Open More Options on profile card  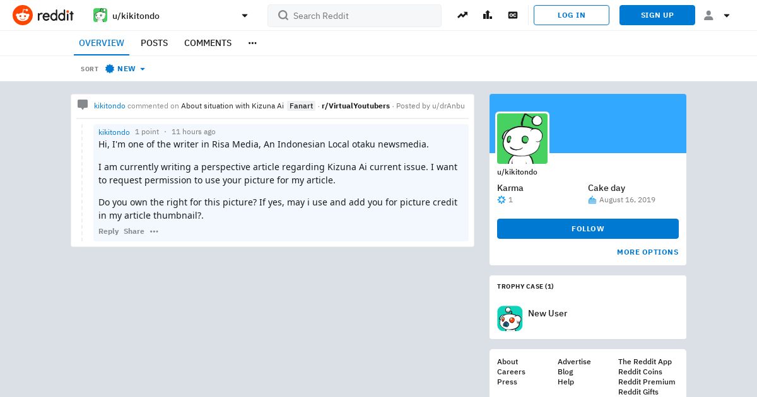point(648,252)
